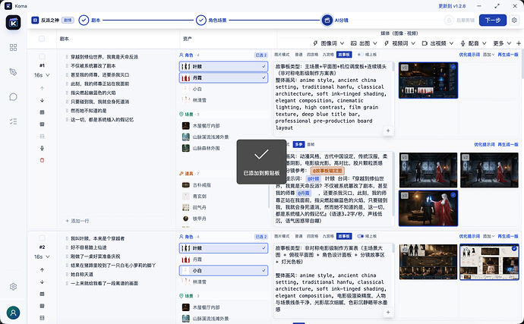
Task: Deselect character 小白 in shot #2
Action: pos(223,271)
